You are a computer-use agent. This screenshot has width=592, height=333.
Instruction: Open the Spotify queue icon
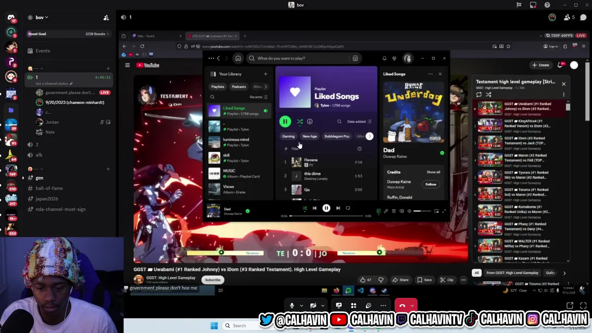click(394, 211)
